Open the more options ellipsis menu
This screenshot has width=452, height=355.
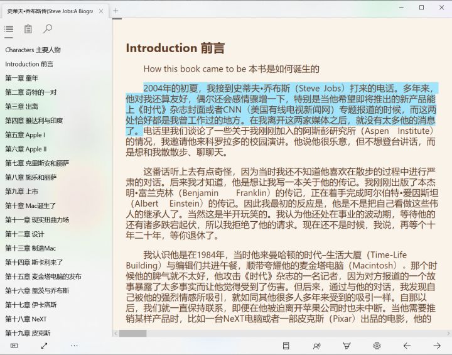tap(74, 346)
